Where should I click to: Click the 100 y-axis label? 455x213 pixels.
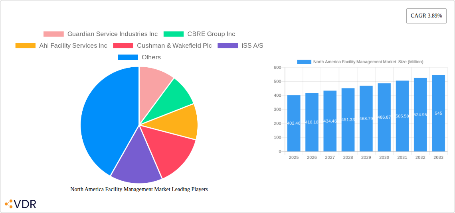(x=277, y=137)
